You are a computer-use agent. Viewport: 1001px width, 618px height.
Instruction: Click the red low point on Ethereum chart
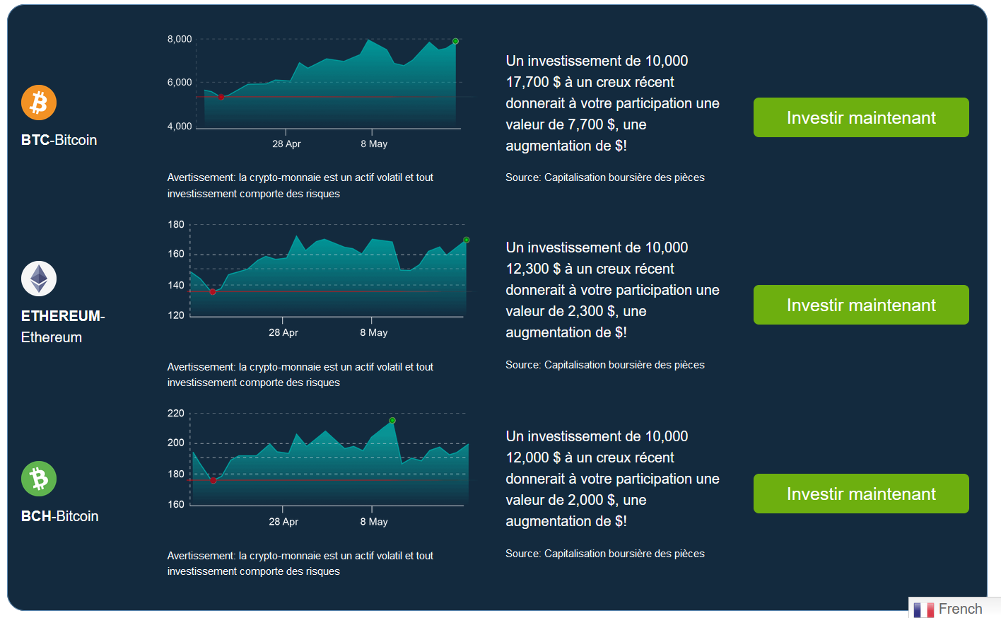tap(213, 292)
